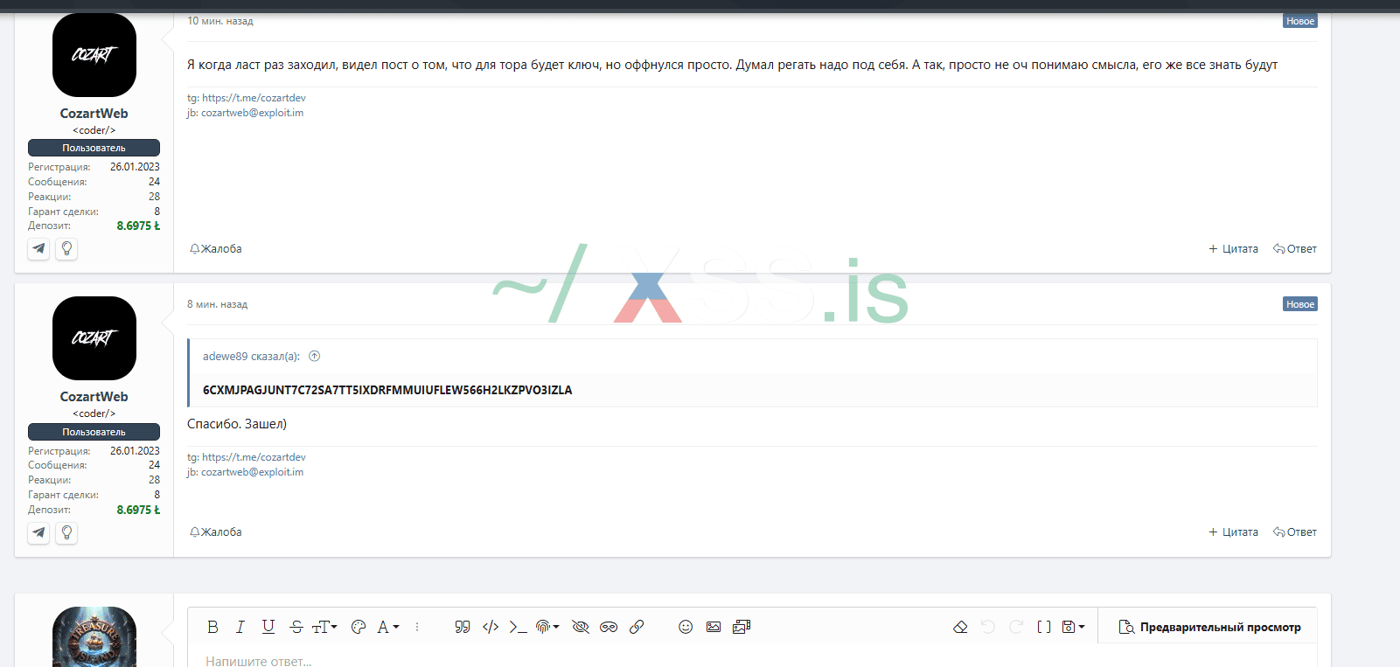The height and width of the screenshot is (667, 1400).
Task: Reply to the 10 мин. назад post via Ответ
Action: tap(1295, 249)
